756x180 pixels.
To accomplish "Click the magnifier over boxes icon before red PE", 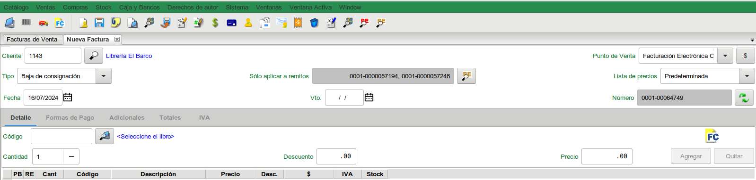I will [348, 23].
